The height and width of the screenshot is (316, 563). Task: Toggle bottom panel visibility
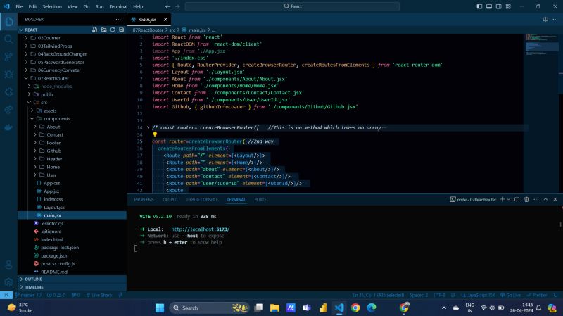point(489,6)
